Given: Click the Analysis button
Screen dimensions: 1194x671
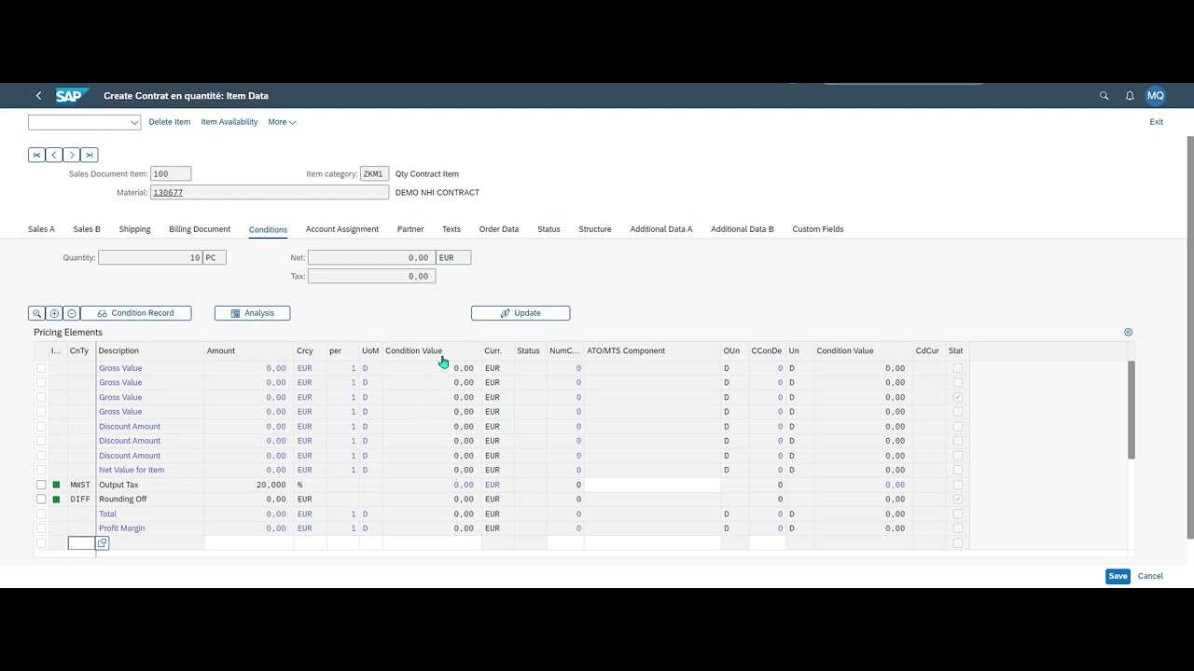Looking at the screenshot, I should tap(252, 313).
